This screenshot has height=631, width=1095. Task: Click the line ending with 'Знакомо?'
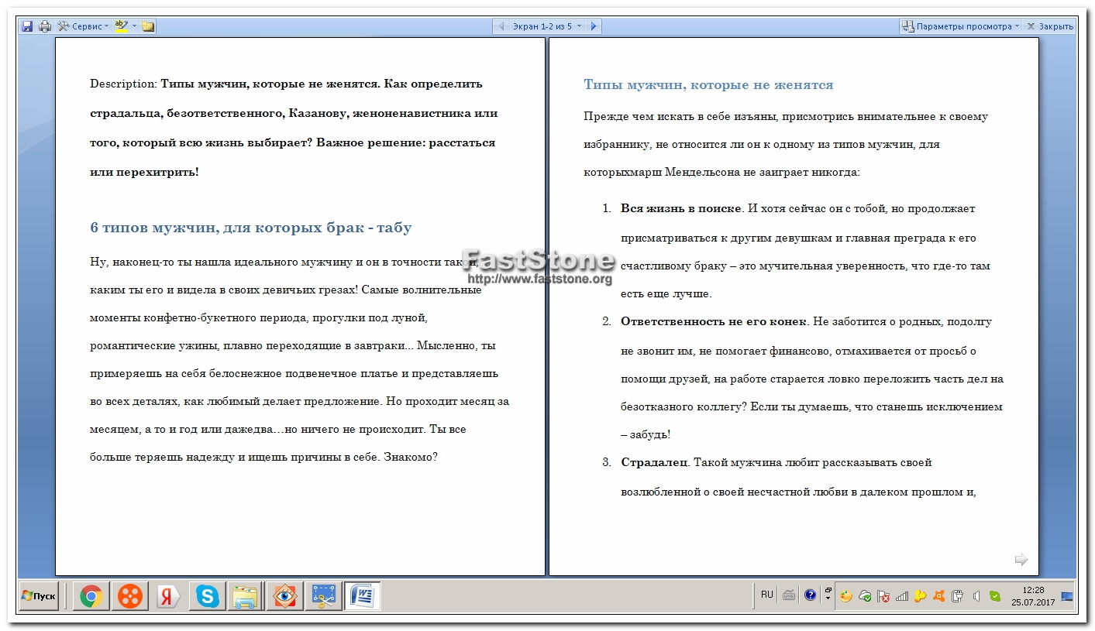coord(264,457)
